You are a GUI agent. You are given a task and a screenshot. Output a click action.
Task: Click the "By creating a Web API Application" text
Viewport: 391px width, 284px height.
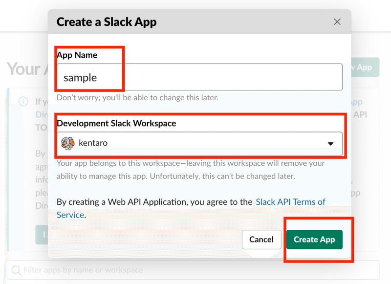click(x=154, y=202)
